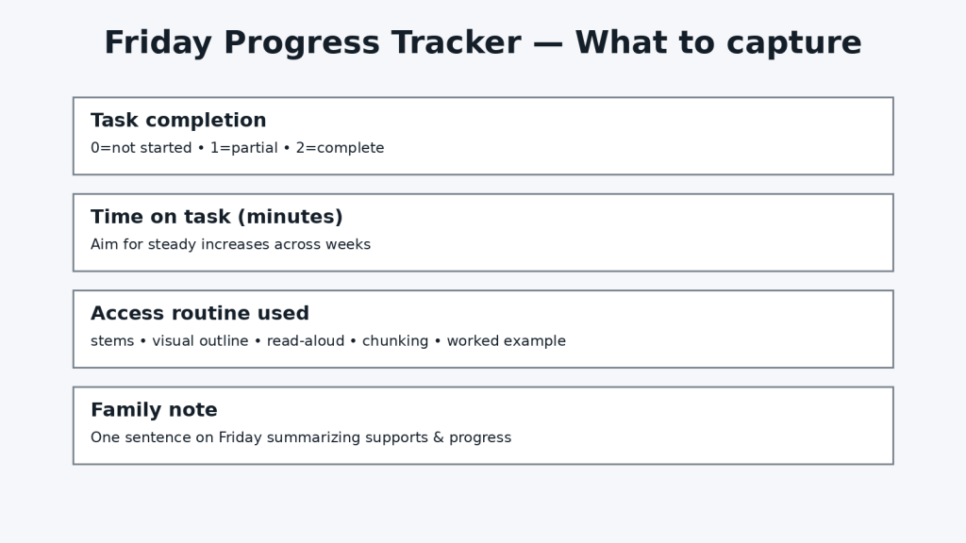The height and width of the screenshot is (543, 966).
Task: Click the "0=not started" score label
Action: point(141,148)
